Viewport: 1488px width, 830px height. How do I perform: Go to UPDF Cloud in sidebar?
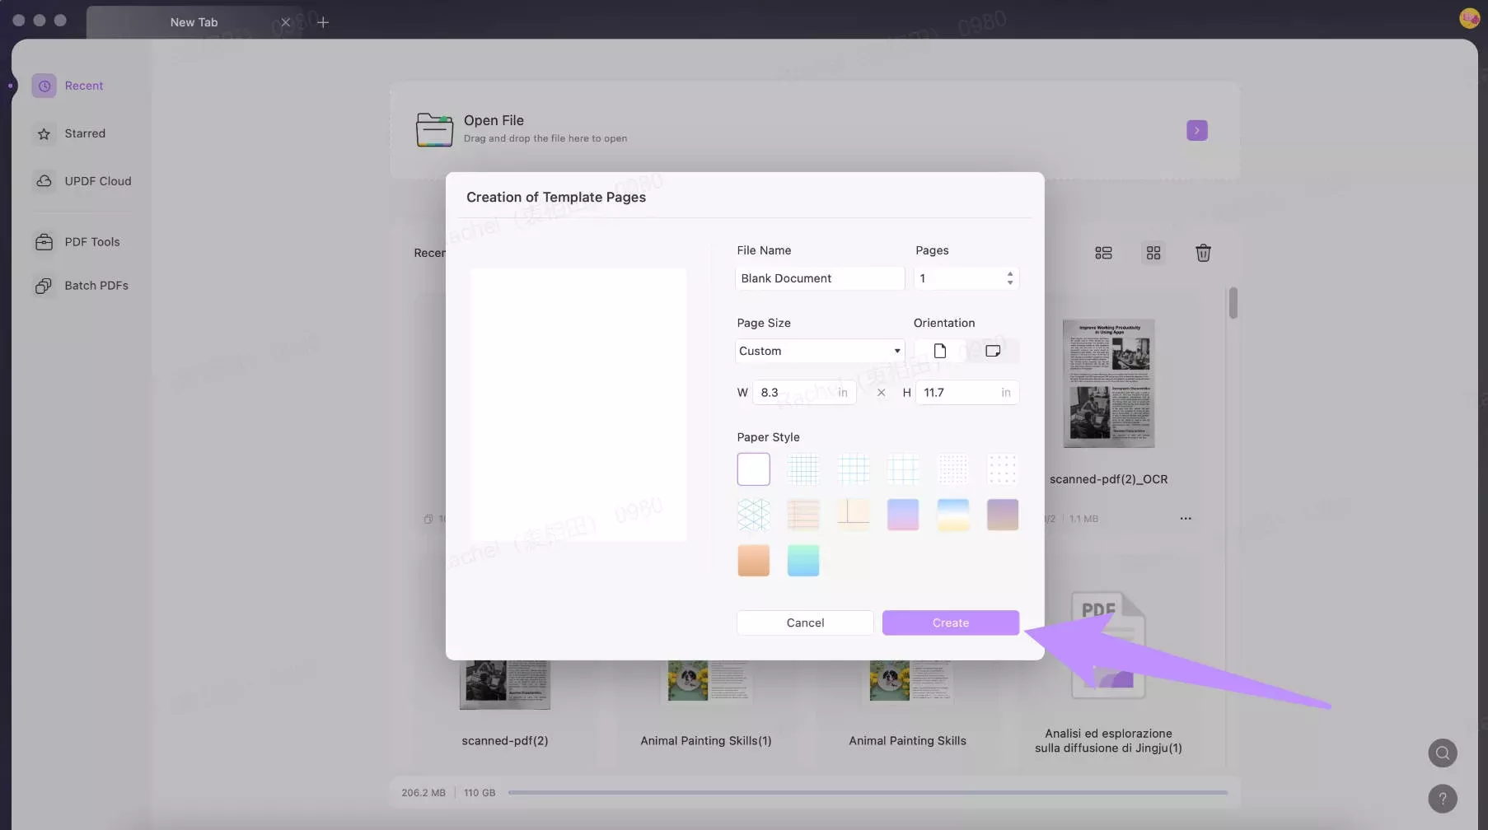82,181
